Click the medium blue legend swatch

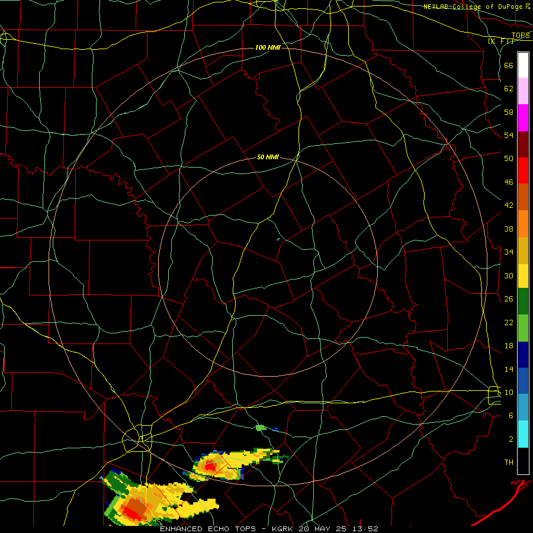[x=523, y=381]
